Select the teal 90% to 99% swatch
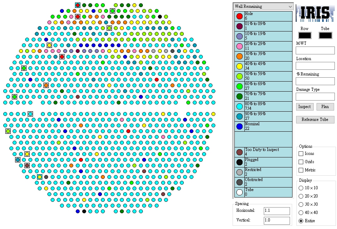Screen dimensions: 337x229 click(239, 117)
